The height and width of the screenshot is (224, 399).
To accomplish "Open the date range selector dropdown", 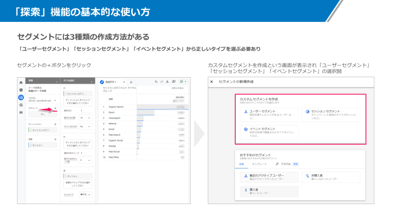I will [x=55, y=101].
